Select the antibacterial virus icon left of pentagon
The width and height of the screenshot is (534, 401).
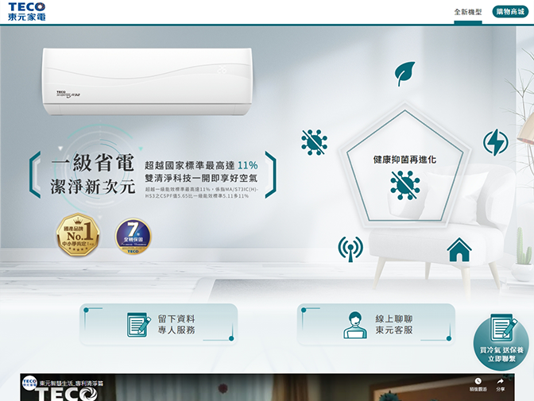[314, 142]
